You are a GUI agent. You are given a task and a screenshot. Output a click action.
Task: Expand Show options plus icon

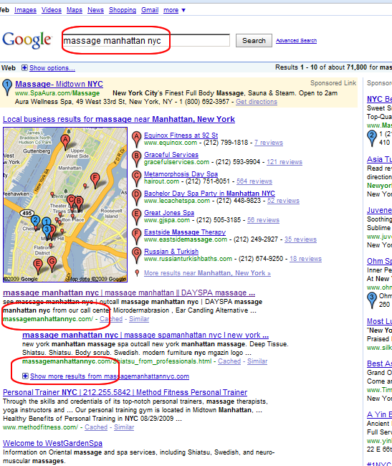(24, 68)
